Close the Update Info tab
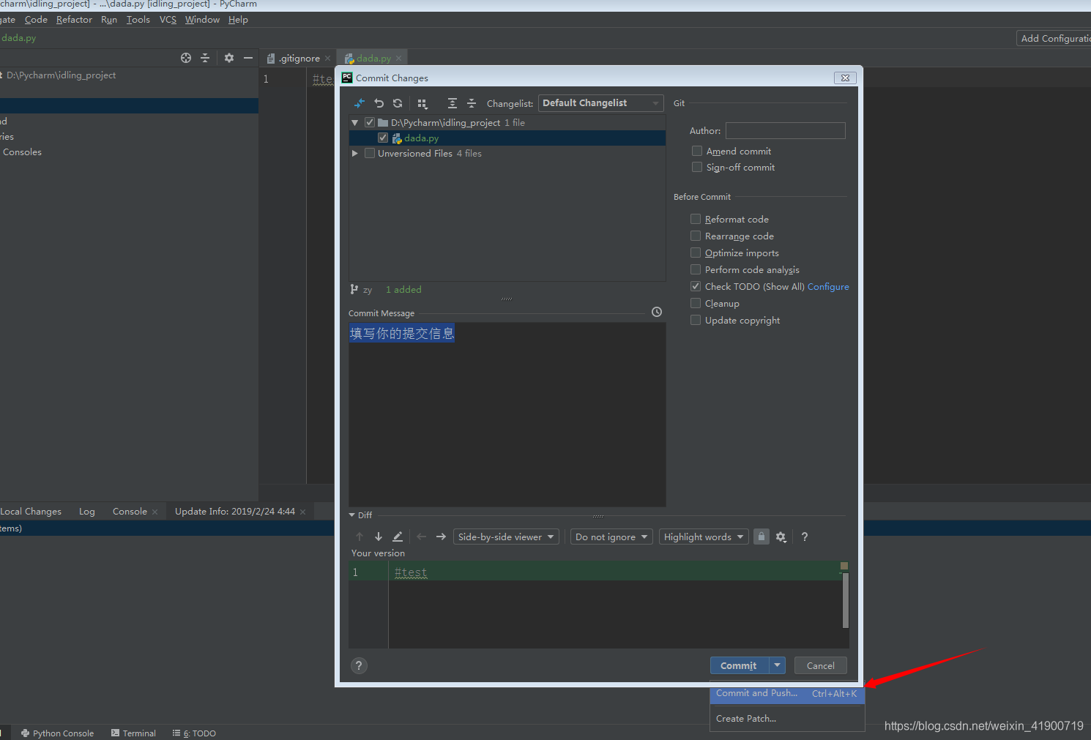This screenshot has height=740, width=1091. coord(302,512)
